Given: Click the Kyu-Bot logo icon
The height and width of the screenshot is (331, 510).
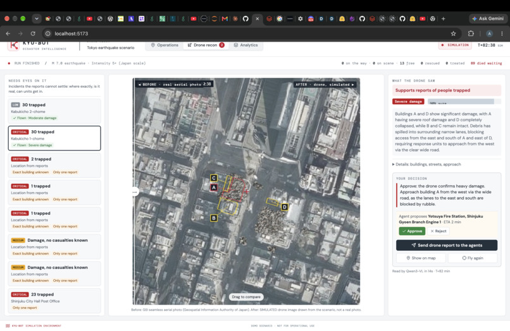Looking at the screenshot, I should (x=14, y=45).
